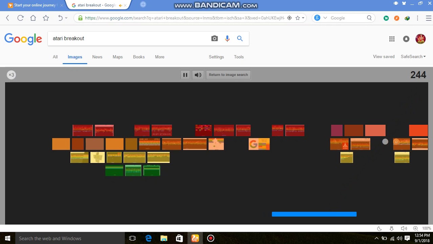Open search Settings
The height and width of the screenshot is (244, 433).
(216, 57)
